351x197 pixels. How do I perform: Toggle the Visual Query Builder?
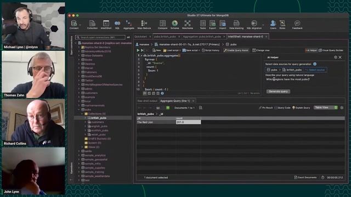(331, 50)
